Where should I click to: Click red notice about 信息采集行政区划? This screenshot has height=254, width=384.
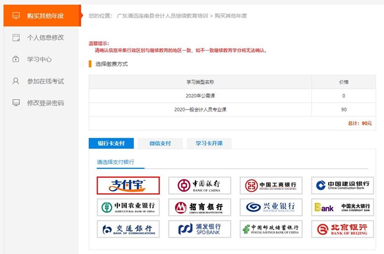click(181, 50)
